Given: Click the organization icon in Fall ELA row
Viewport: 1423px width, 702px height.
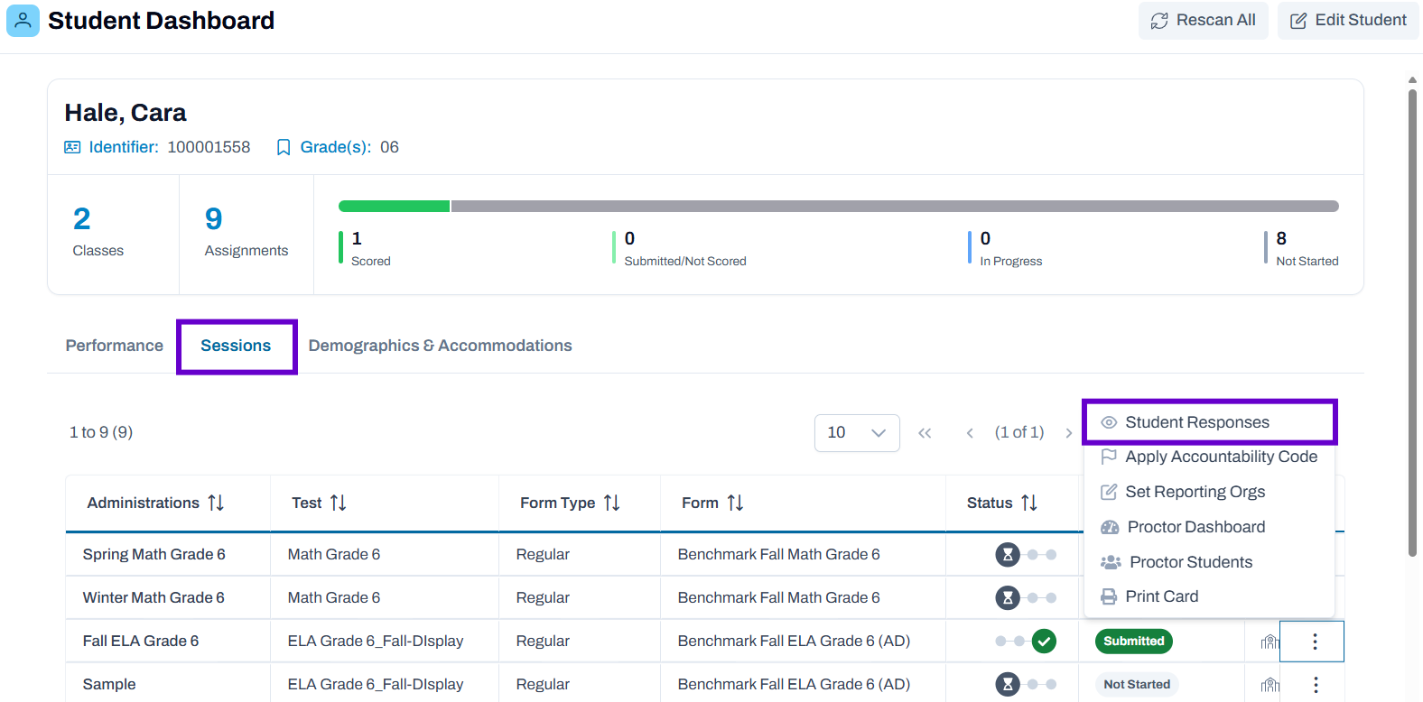Looking at the screenshot, I should coord(1270,642).
